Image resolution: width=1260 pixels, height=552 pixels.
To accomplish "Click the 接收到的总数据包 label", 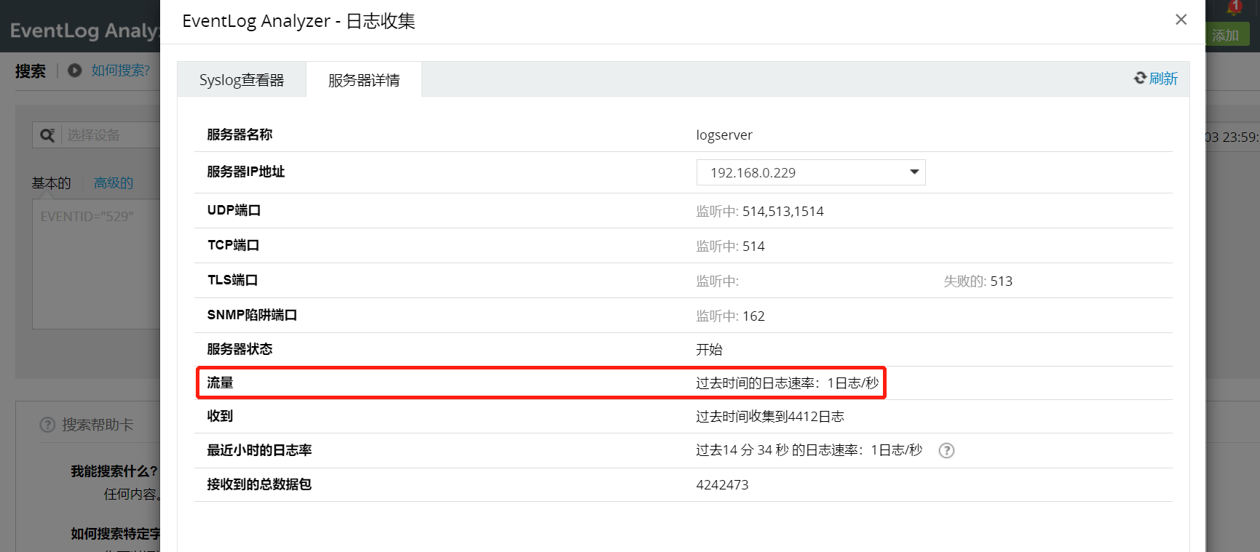I will tap(259, 484).
